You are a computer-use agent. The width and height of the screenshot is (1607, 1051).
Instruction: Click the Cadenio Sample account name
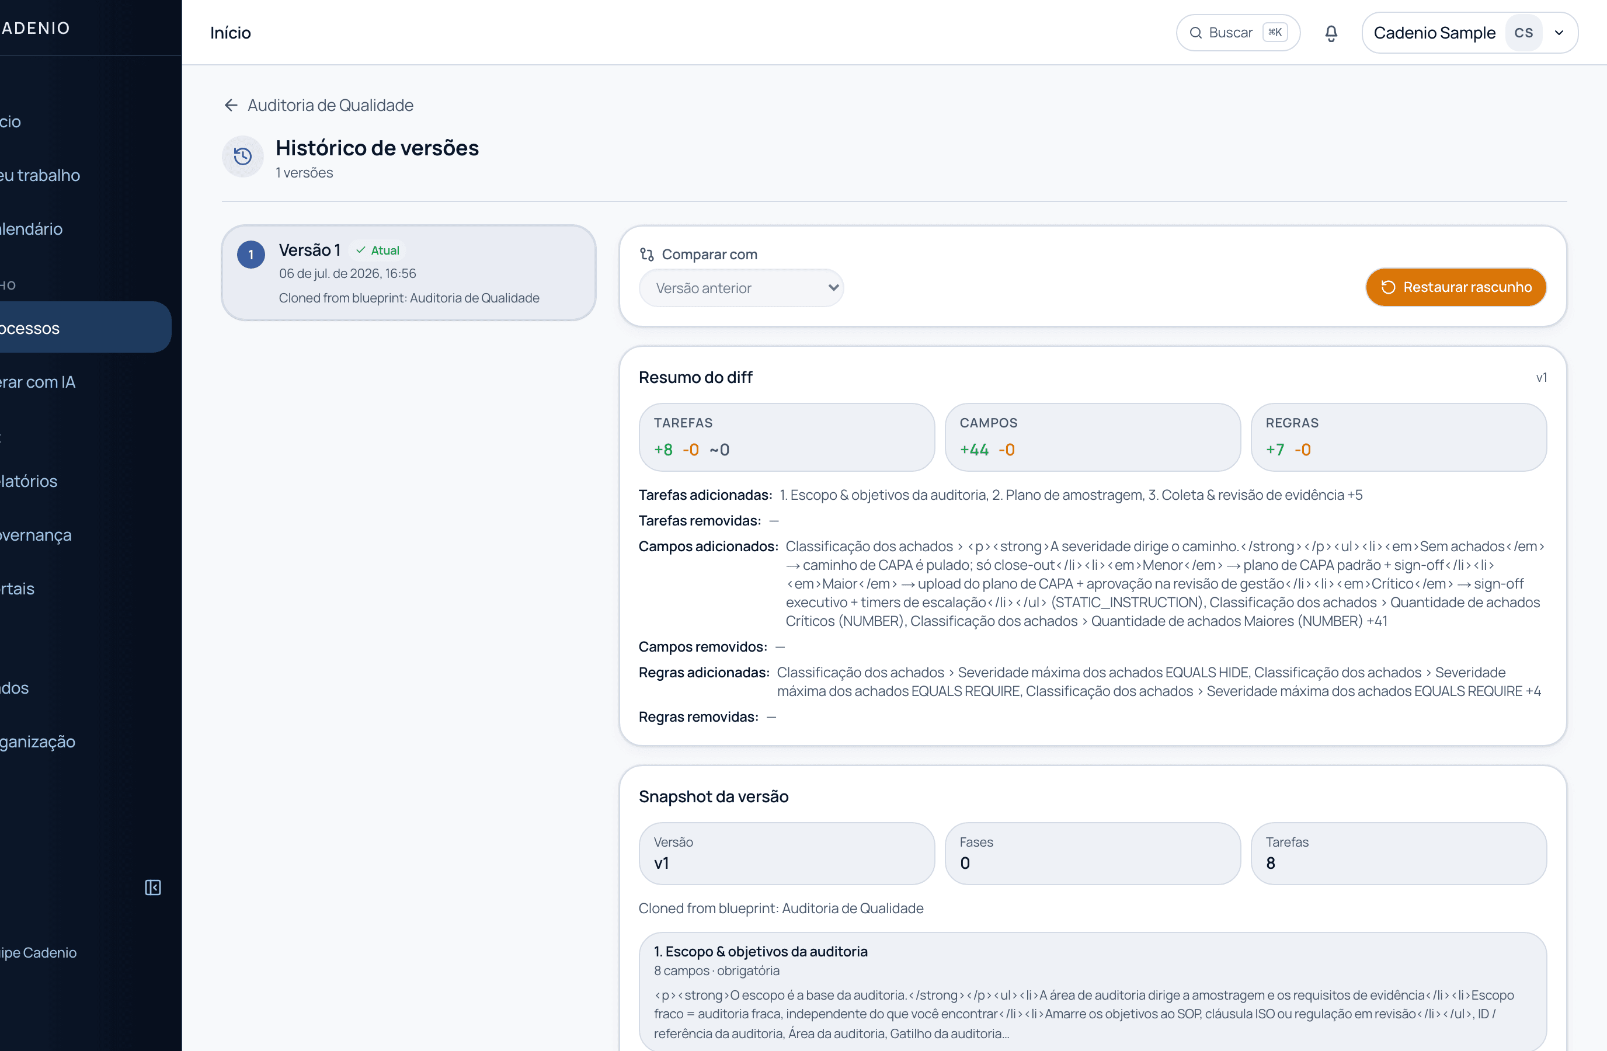click(x=1434, y=33)
